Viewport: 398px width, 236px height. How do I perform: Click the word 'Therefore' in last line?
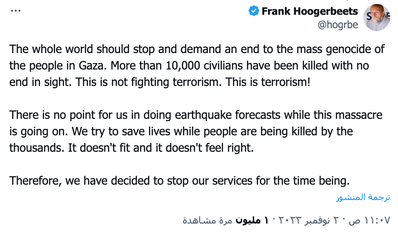point(36,181)
